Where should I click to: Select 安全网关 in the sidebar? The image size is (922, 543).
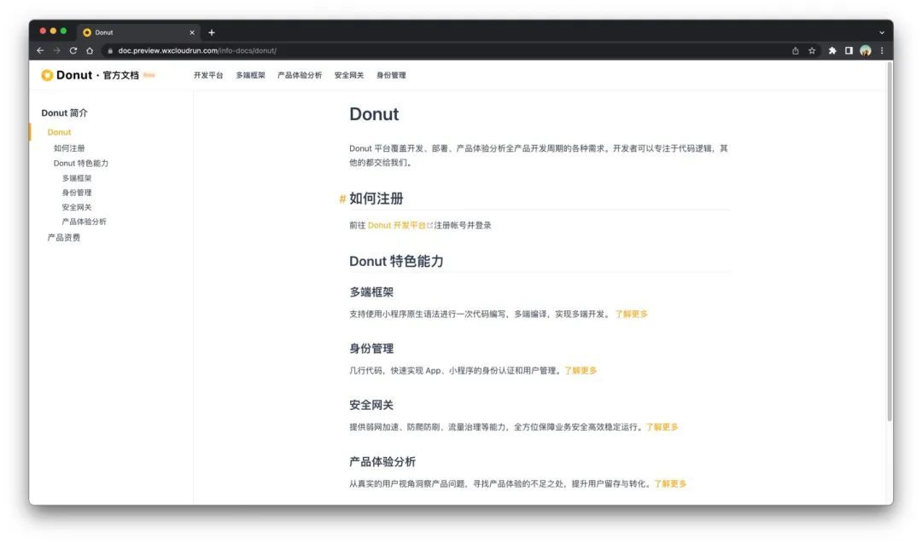[77, 207]
